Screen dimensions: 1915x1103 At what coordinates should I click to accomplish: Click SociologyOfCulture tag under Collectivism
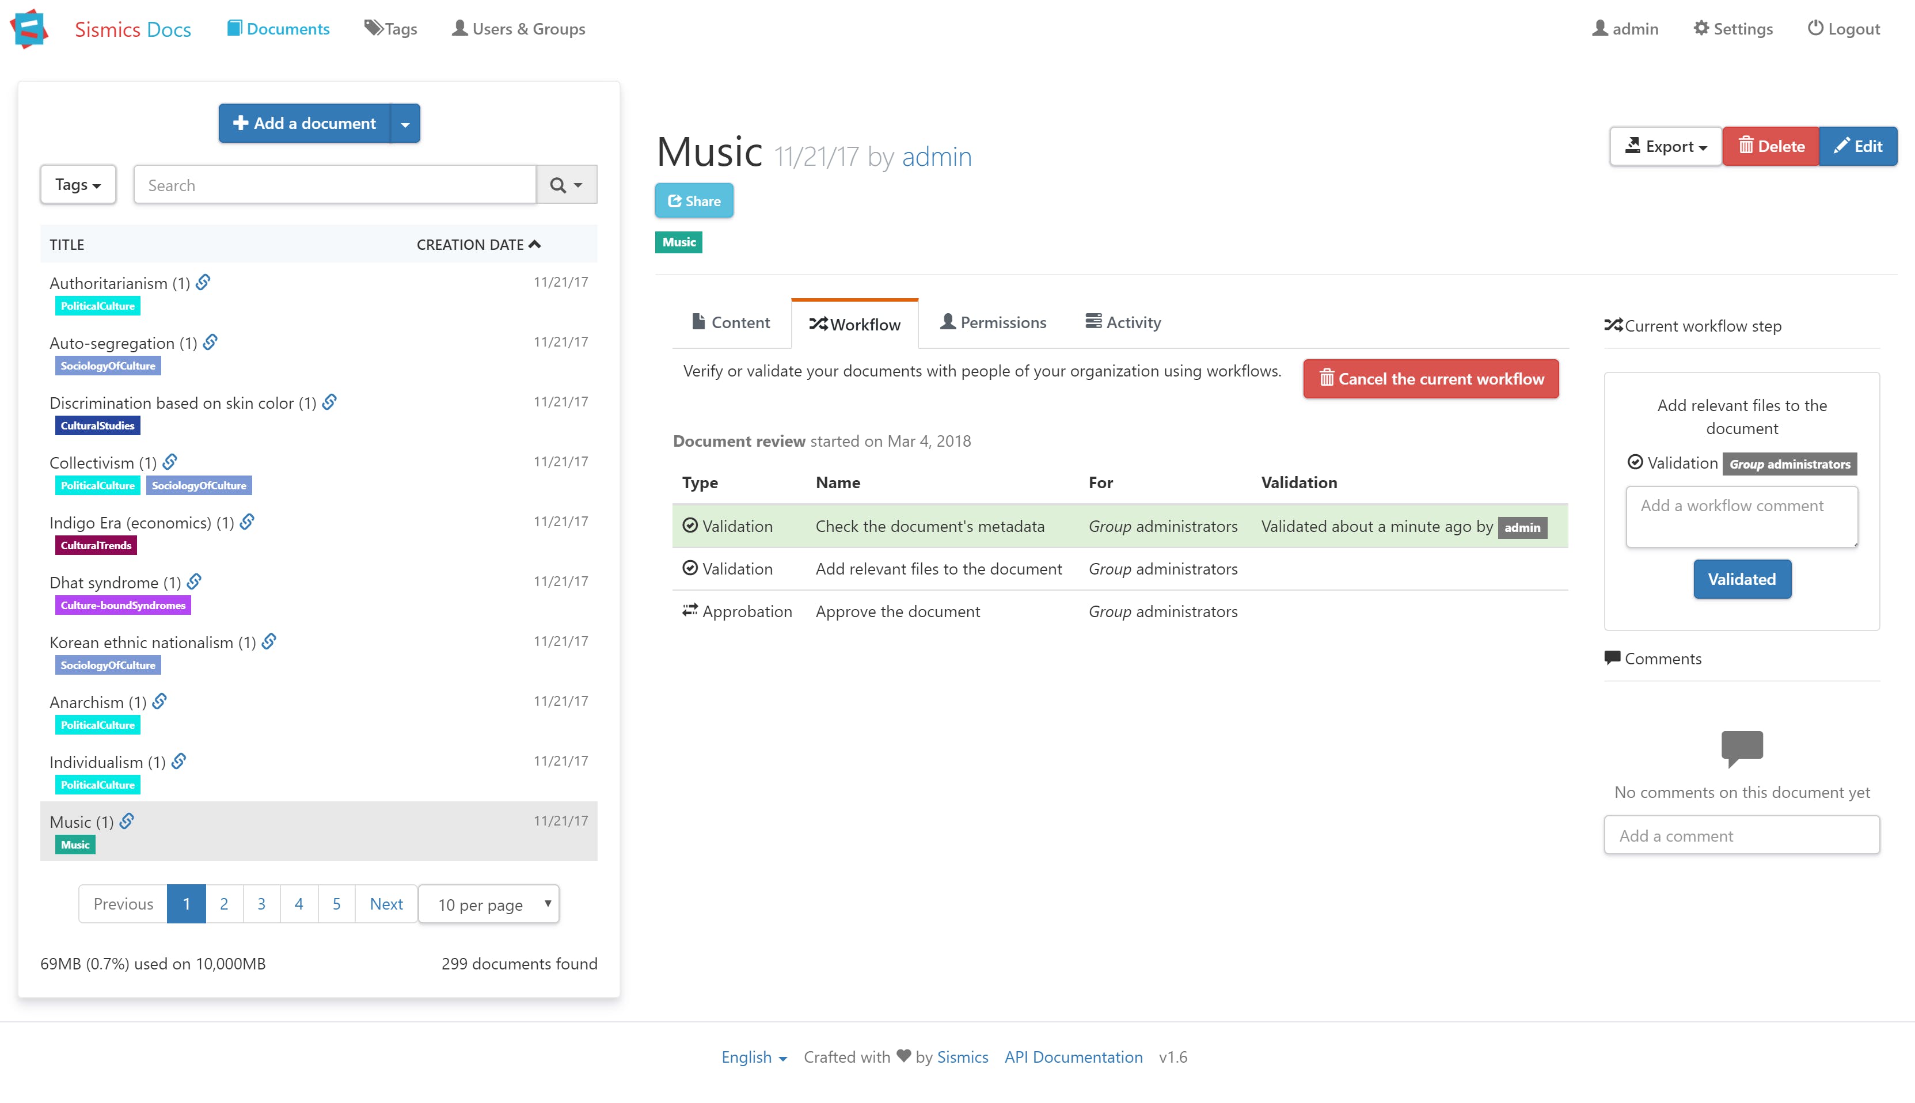pyautogui.click(x=199, y=486)
